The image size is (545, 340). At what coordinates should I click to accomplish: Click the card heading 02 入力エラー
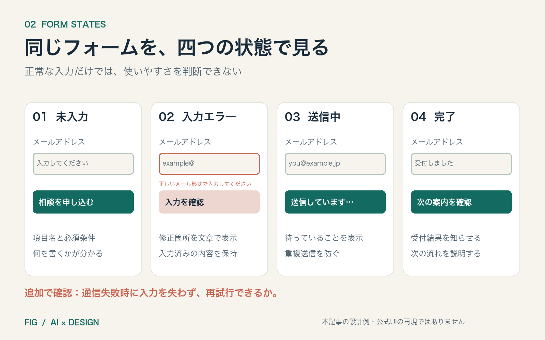click(x=197, y=117)
